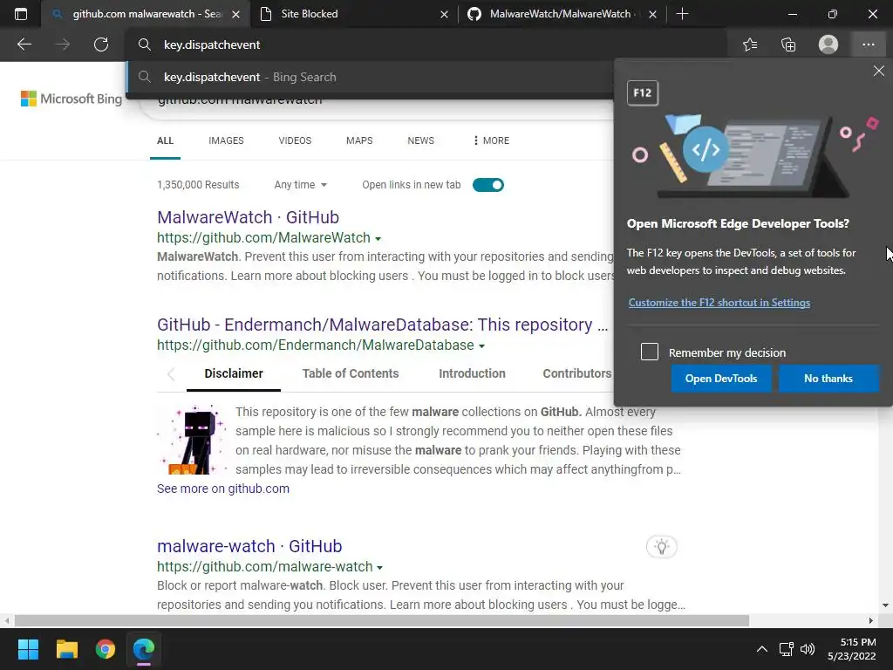This screenshot has width=893, height=670.
Task: Expand the Any time filter dropdown
Action: (300, 185)
